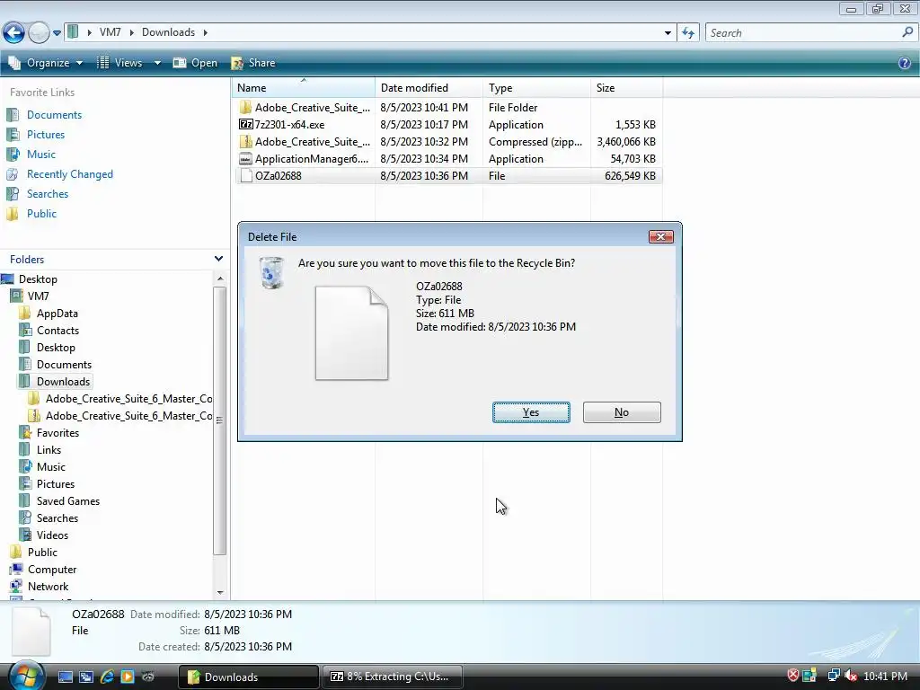Click the Downloads breadcrumb in address bar

[168, 32]
